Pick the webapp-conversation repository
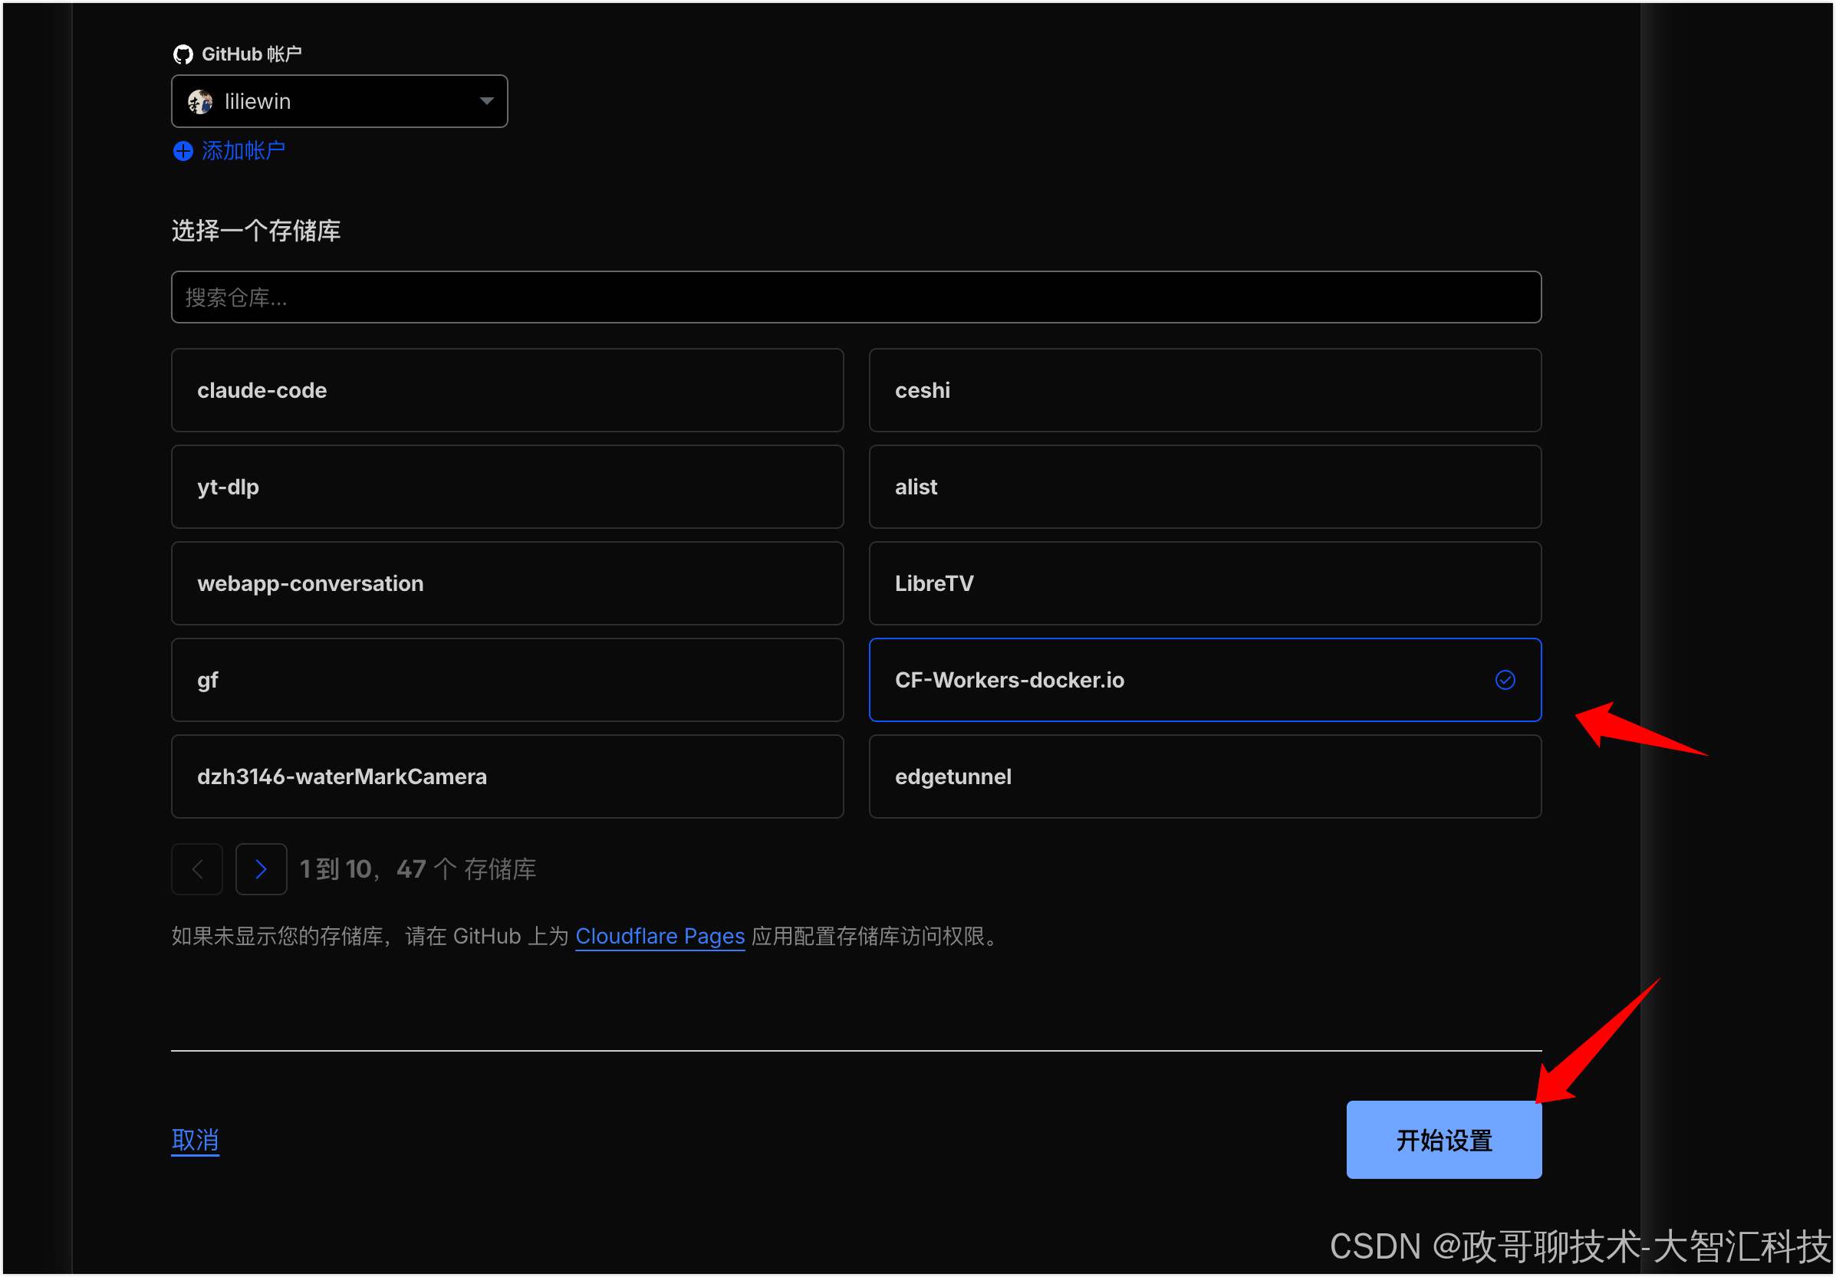The width and height of the screenshot is (1836, 1277). (507, 583)
